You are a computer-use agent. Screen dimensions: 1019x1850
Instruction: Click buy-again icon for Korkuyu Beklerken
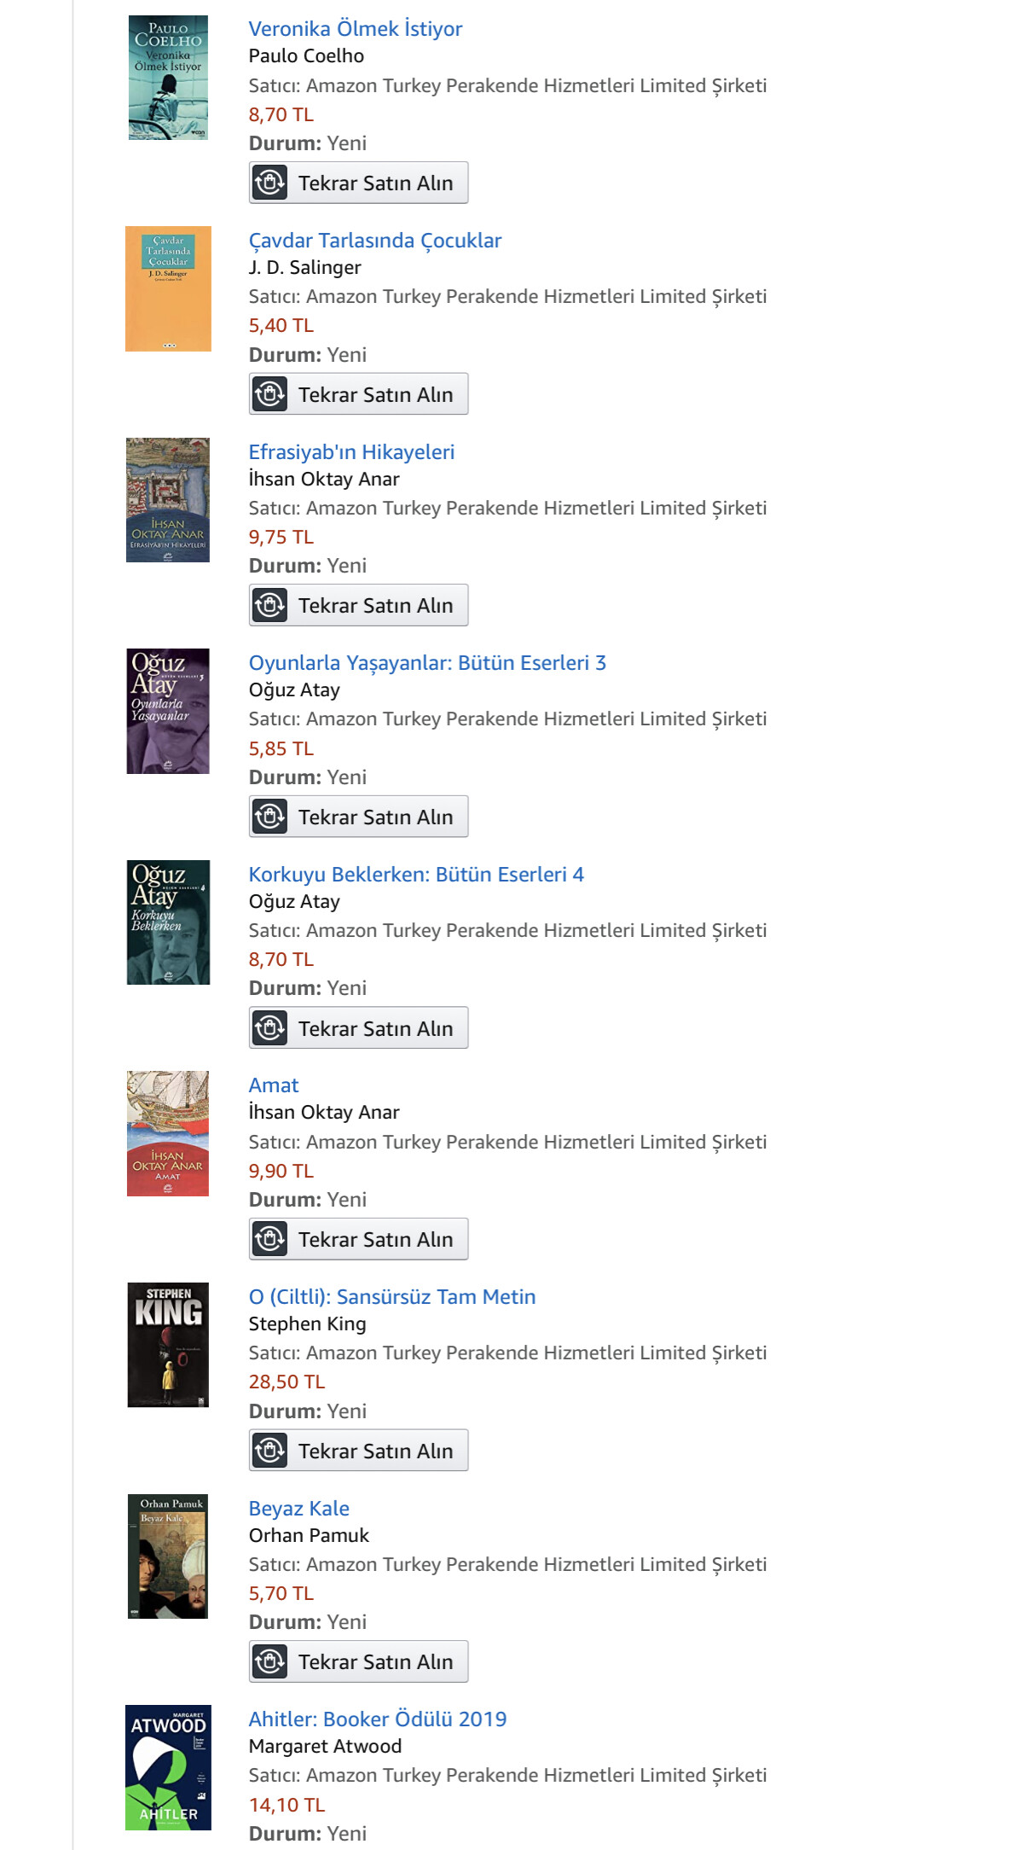(x=270, y=1028)
